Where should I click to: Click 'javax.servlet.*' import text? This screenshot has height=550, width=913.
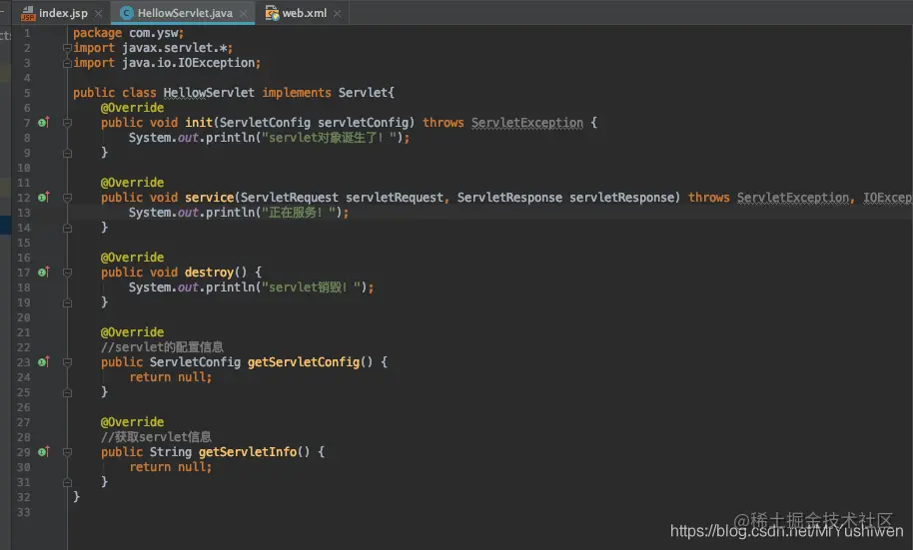click(x=177, y=48)
